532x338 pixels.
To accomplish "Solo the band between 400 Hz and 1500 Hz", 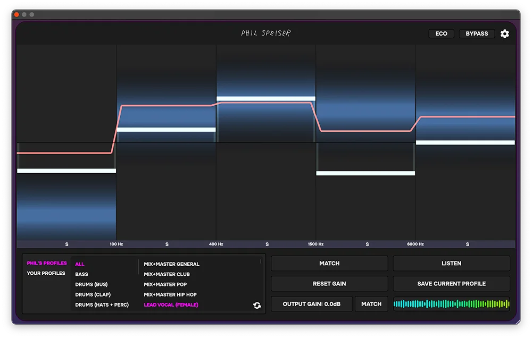I will 267,244.
